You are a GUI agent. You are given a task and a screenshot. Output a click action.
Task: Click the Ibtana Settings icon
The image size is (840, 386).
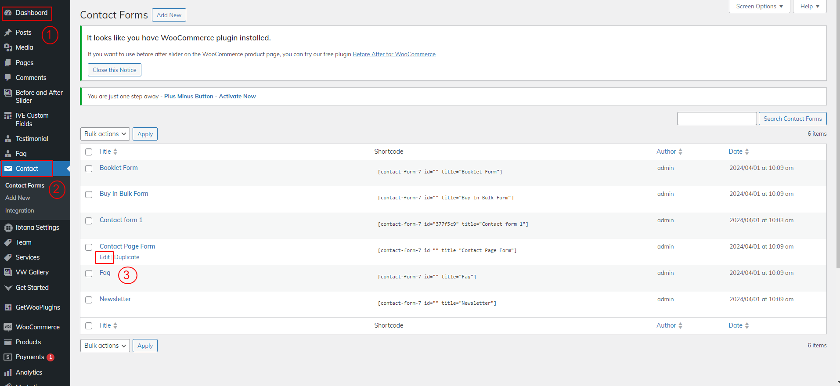[x=8, y=227]
